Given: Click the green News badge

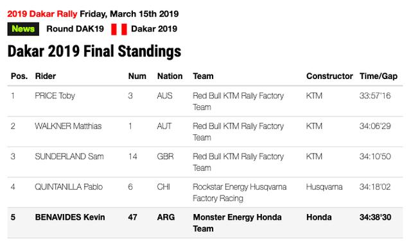Looking at the screenshot, I should [x=23, y=29].
